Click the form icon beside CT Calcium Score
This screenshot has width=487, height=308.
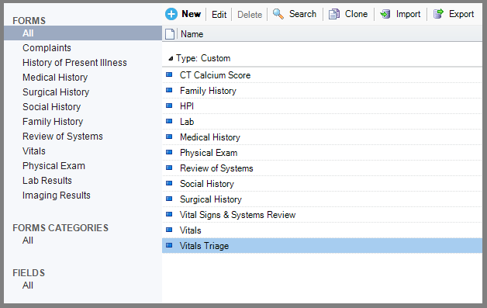tap(169, 74)
